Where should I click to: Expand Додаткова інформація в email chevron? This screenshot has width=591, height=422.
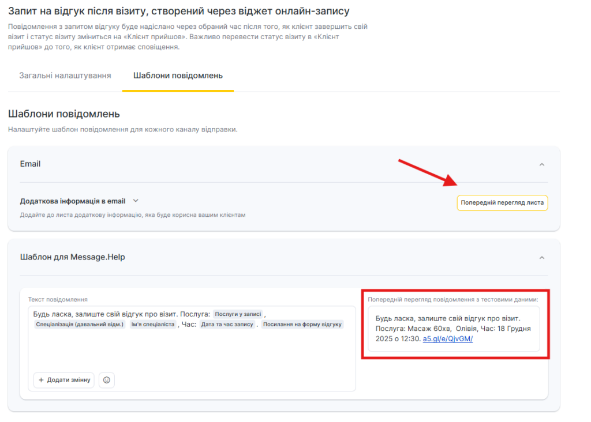click(x=136, y=201)
